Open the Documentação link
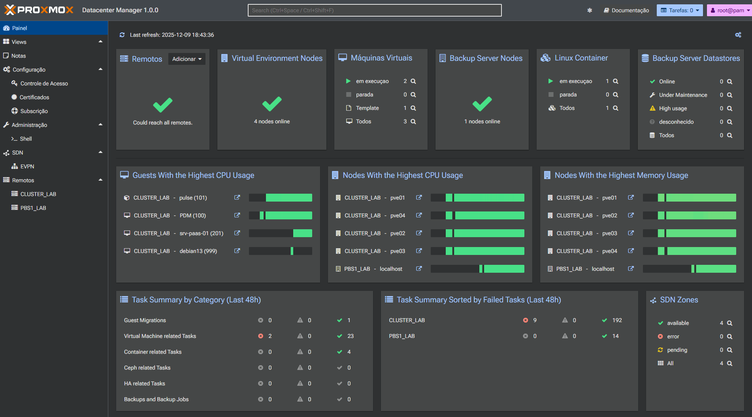The height and width of the screenshot is (417, 752). point(626,10)
